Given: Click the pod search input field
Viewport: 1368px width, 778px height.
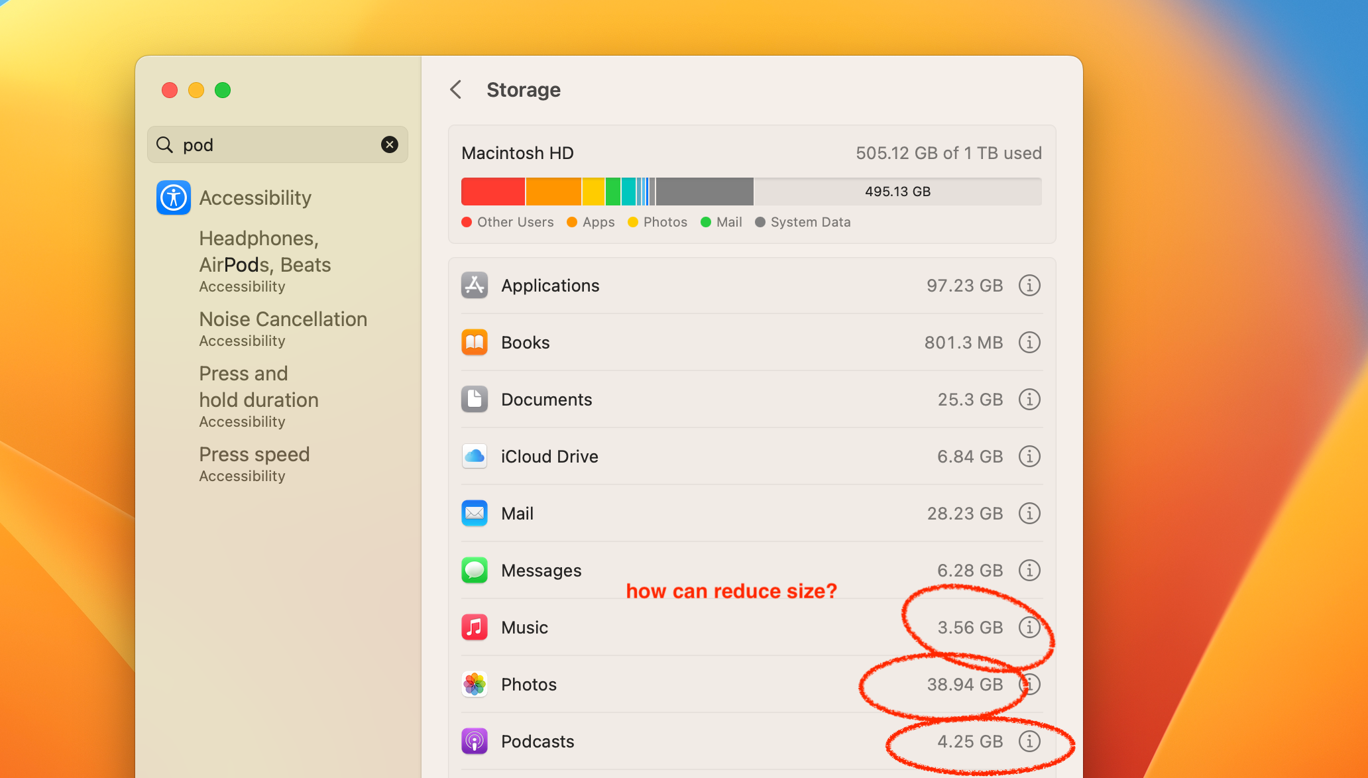Looking at the screenshot, I should click(x=277, y=144).
